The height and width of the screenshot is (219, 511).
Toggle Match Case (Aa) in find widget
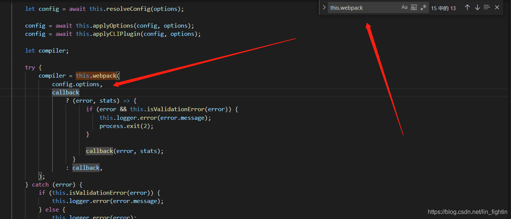click(x=404, y=7)
